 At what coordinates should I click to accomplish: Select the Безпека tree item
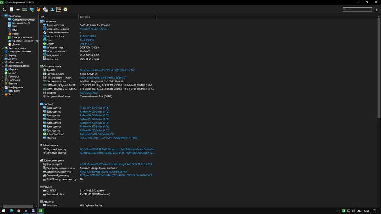[13, 84]
